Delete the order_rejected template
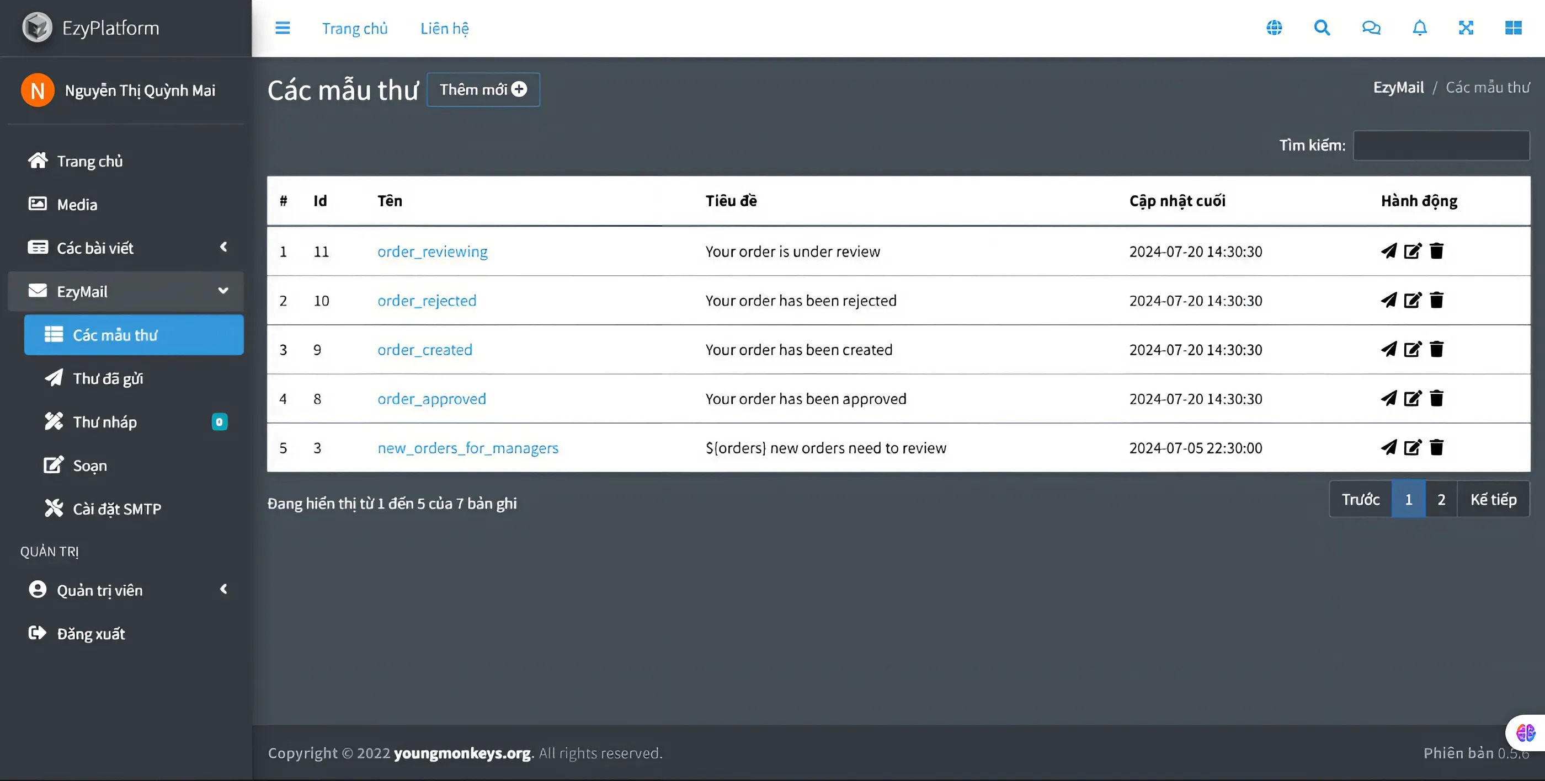Viewport: 1545px width, 781px height. (x=1436, y=299)
